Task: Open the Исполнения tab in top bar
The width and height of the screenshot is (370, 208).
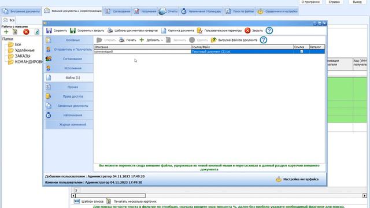Action: click(145, 12)
